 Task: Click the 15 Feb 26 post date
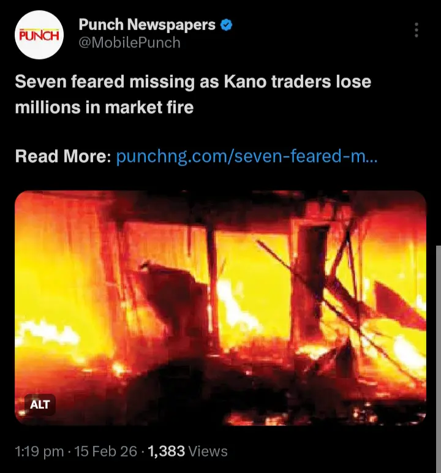pyautogui.click(x=105, y=452)
